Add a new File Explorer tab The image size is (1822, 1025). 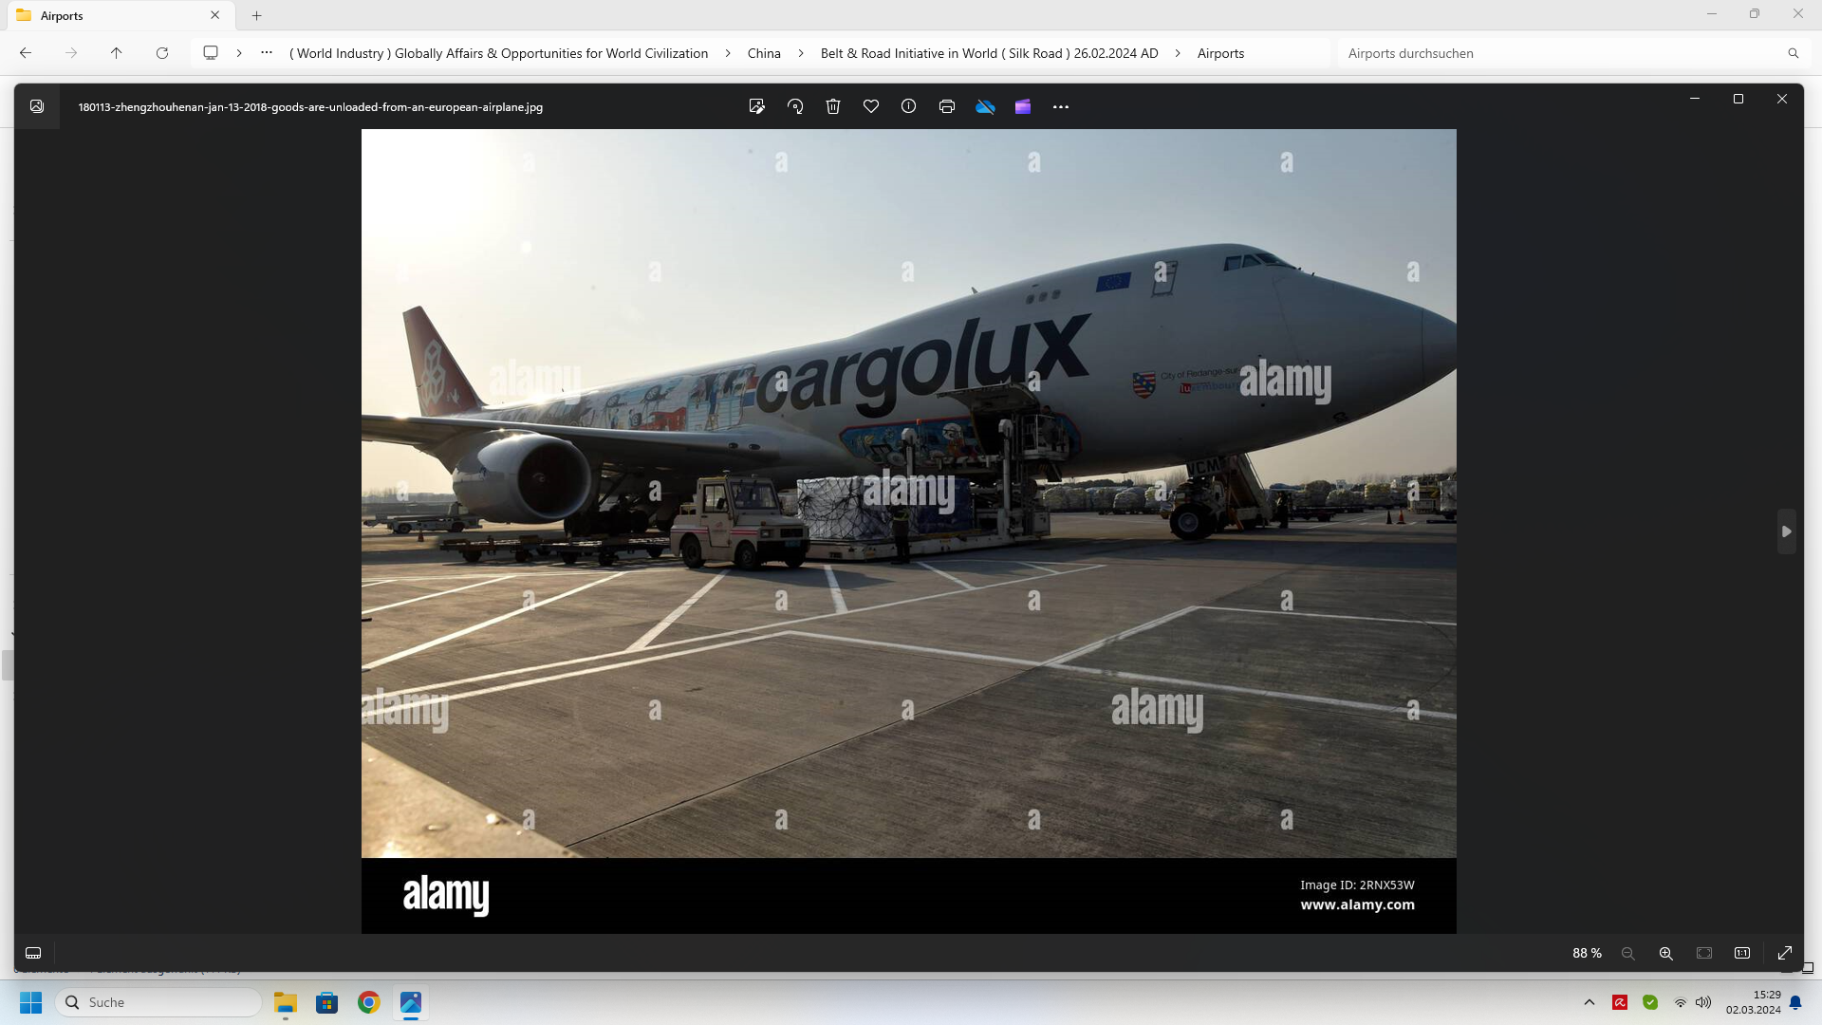pos(257,15)
